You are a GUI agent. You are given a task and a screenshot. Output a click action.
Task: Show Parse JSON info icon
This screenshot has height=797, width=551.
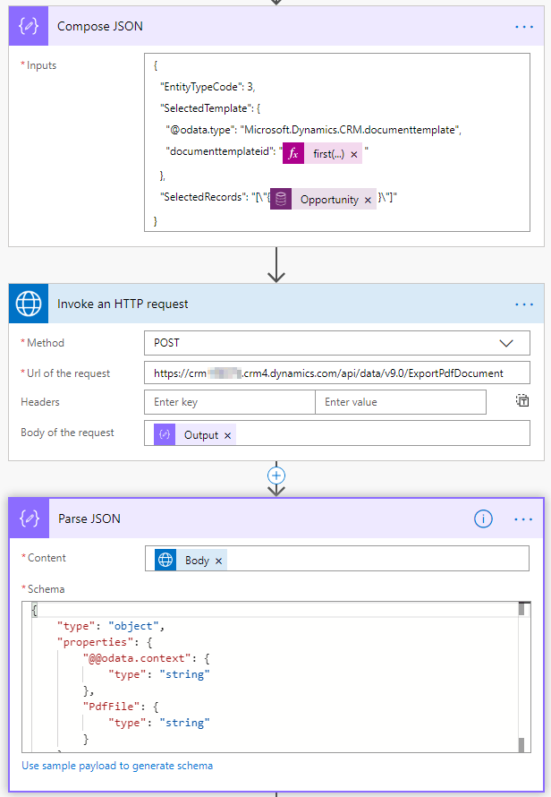pyautogui.click(x=483, y=519)
